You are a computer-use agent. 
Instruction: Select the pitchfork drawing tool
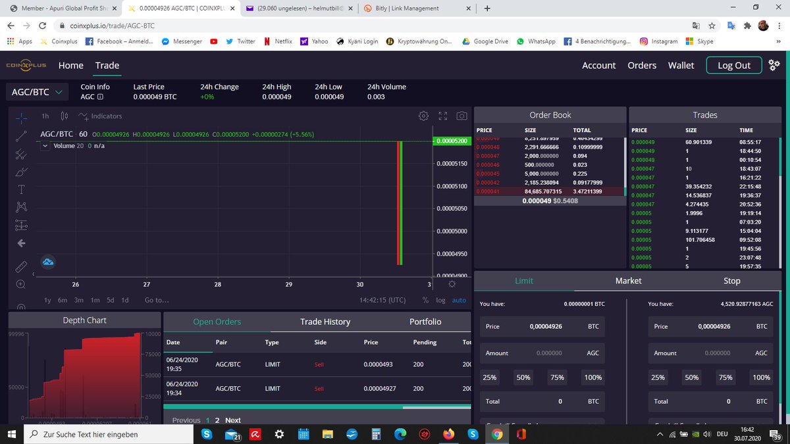click(x=21, y=155)
